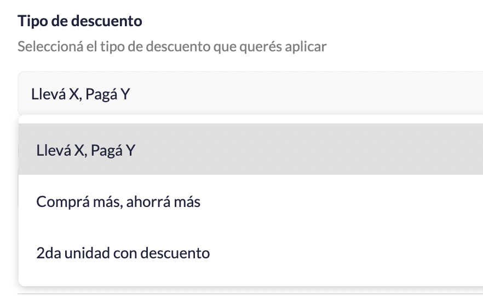The height and width of the screenshot is (296, 483).
Task: Close the open discount type selector field
Action: 250,94
